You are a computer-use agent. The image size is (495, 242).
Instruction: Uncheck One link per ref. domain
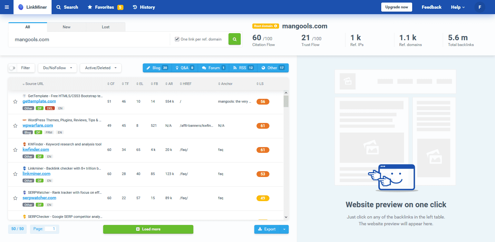177,39
